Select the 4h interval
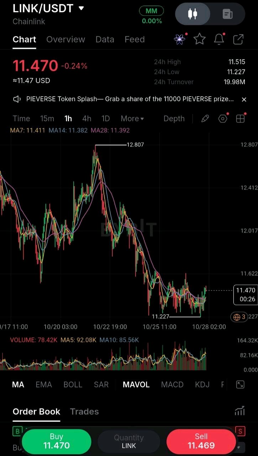 87,119
